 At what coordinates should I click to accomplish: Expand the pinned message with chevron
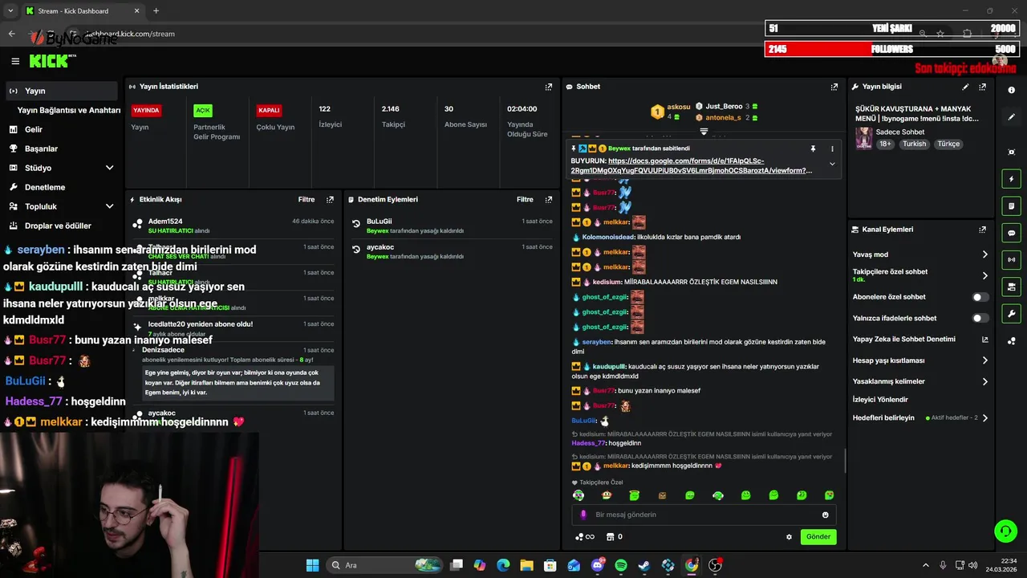pos(832,164)
